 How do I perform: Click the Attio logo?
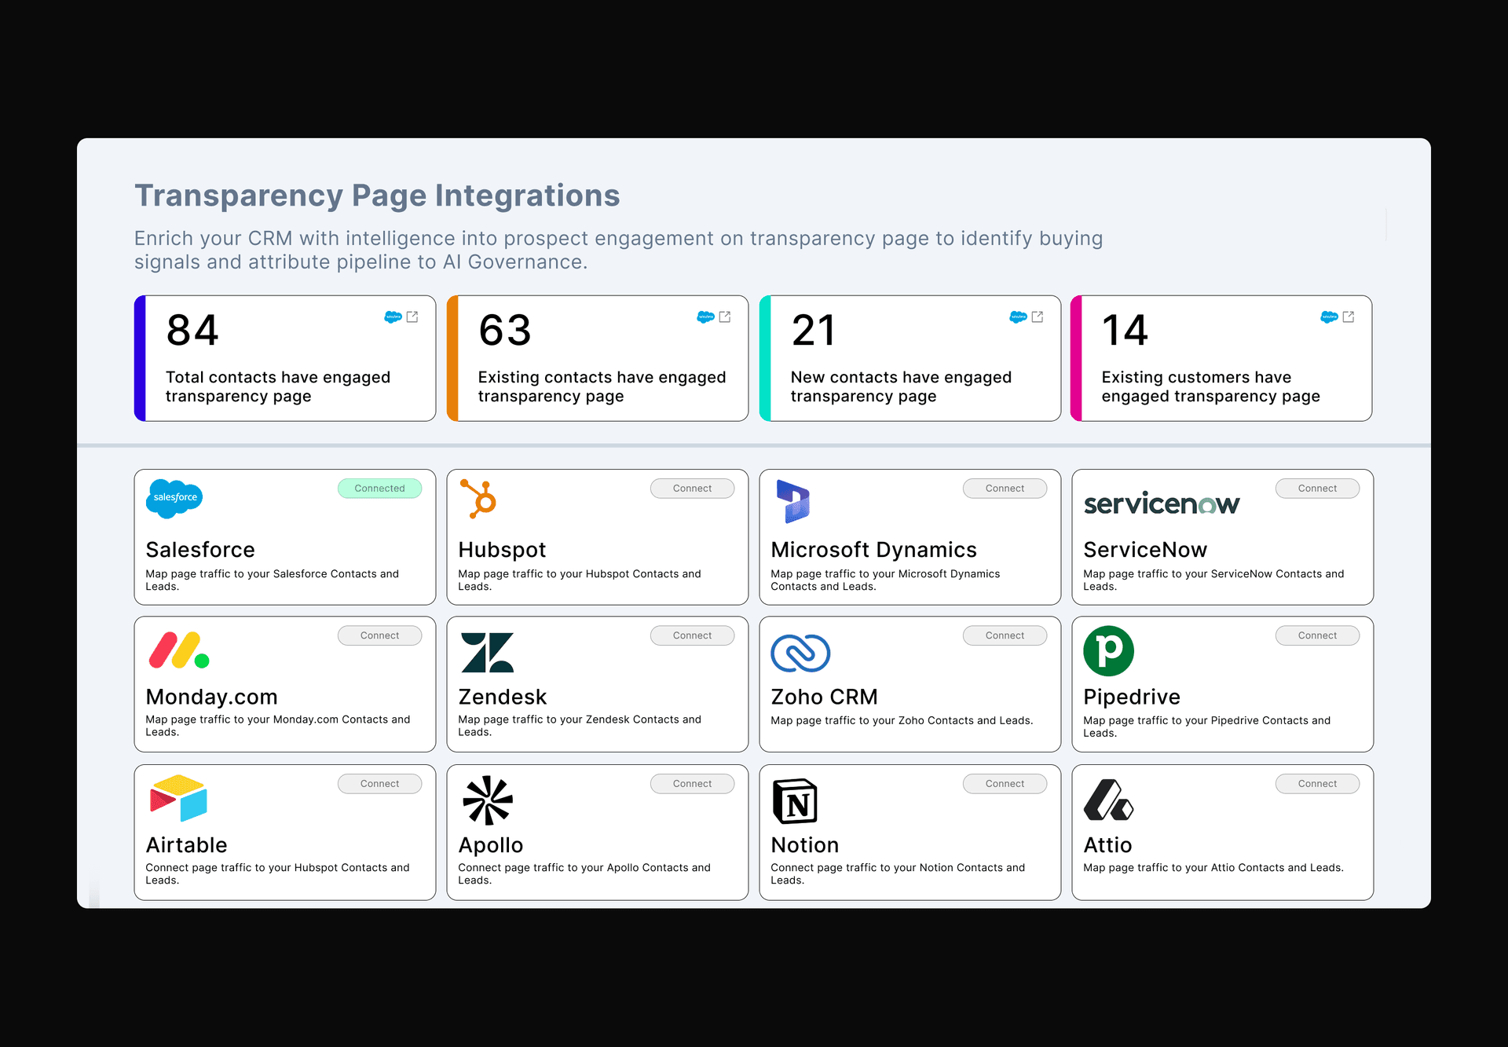(1108, 800)
